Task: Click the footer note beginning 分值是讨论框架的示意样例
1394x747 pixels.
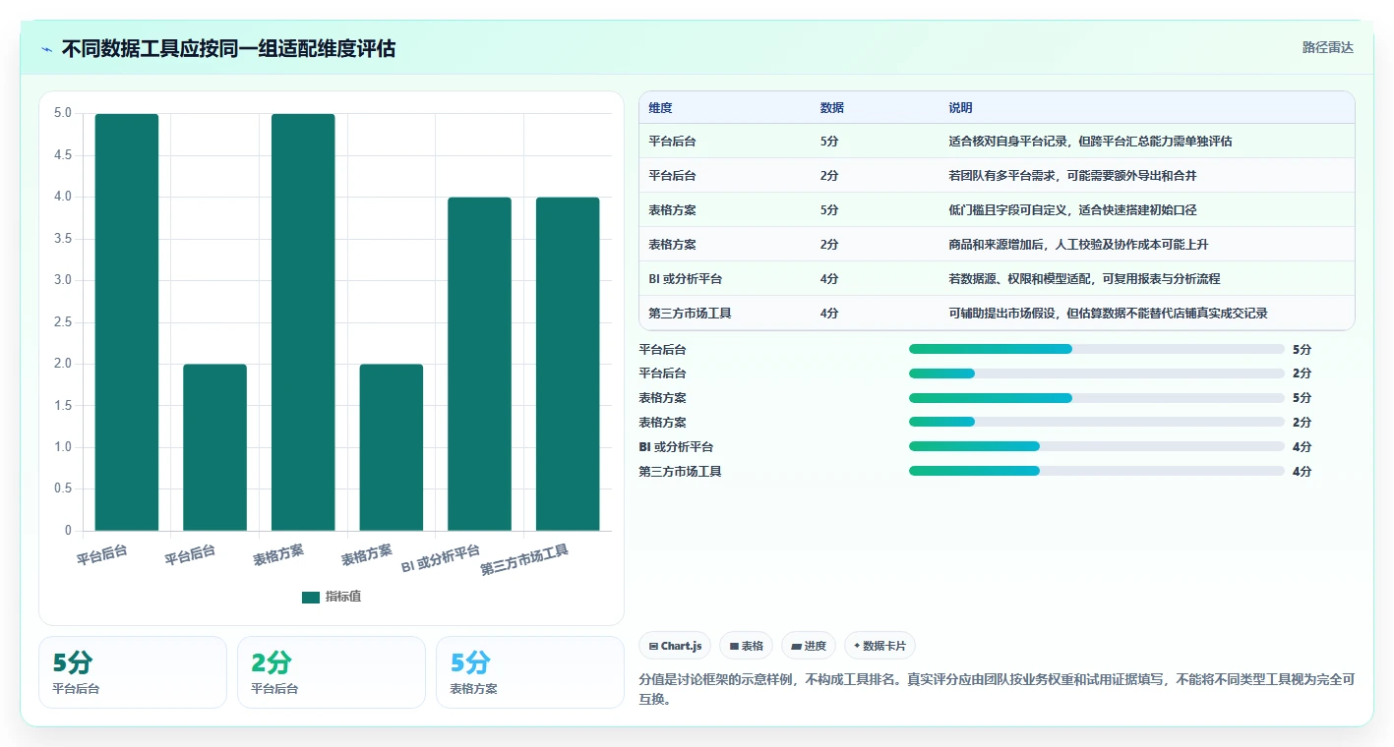Action: tap(997, 689)
